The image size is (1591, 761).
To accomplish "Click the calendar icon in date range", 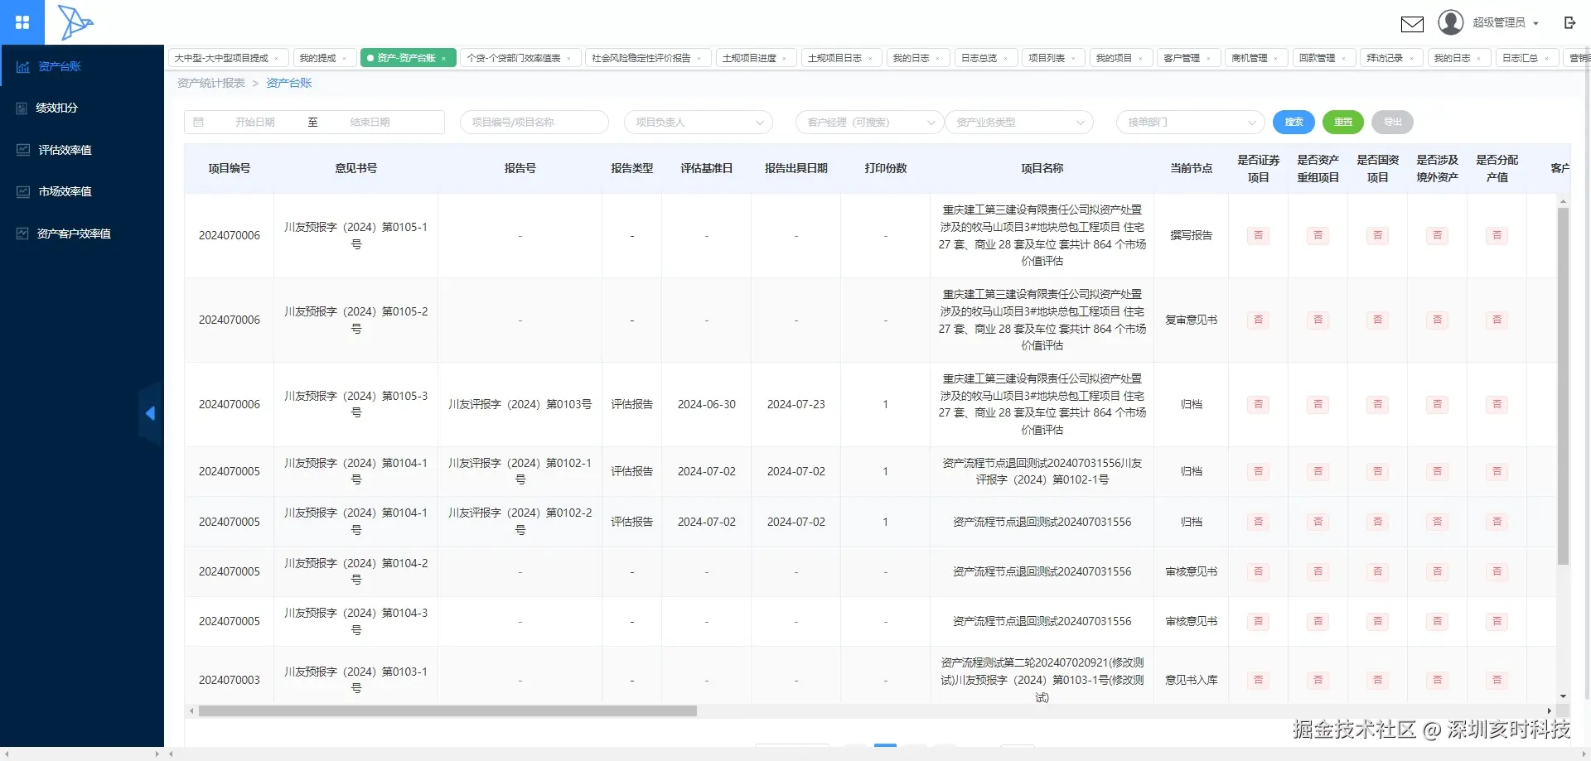I will coord(198,122).
